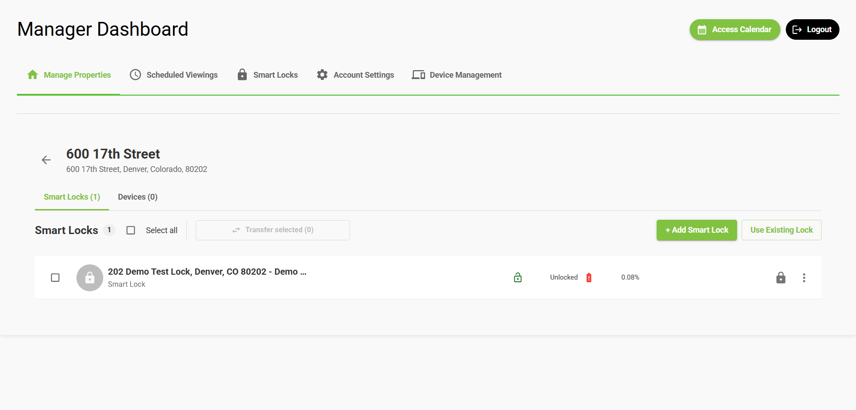Click the 0.08% battery value

(630, 277)
